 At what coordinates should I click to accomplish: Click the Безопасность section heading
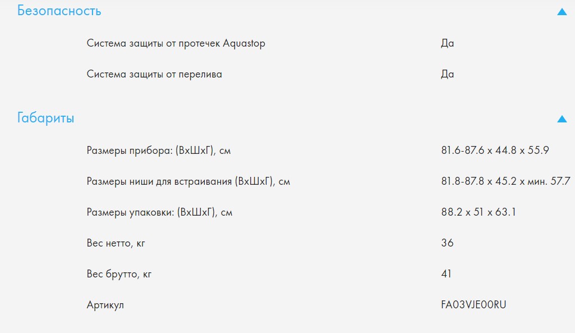(x=59, y=11)
